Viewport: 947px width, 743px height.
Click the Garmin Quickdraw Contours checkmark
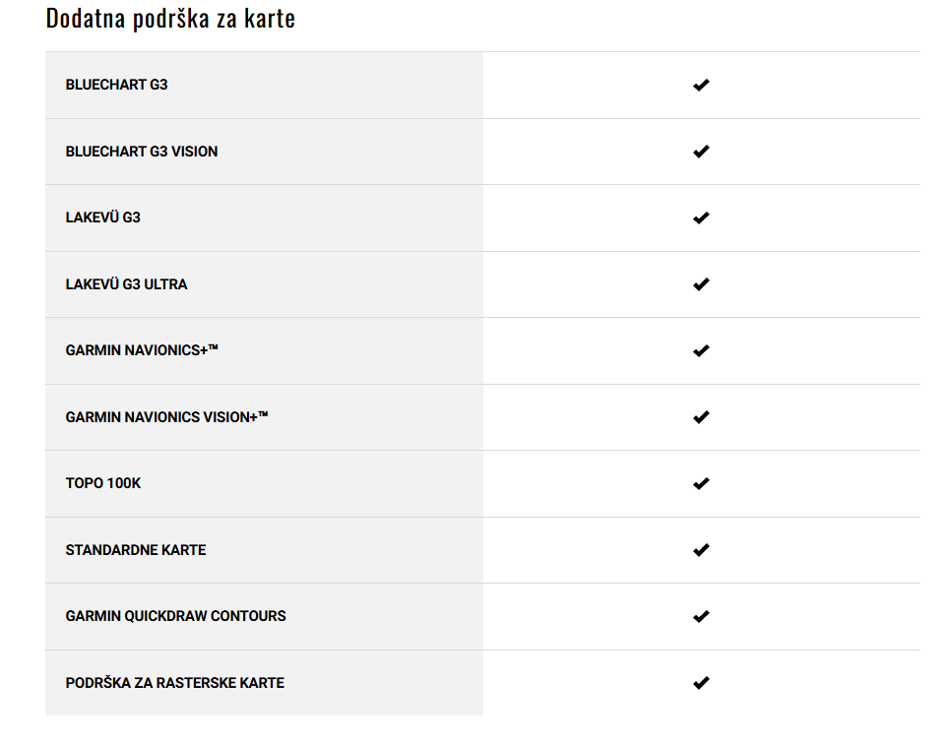click(701, 616)
